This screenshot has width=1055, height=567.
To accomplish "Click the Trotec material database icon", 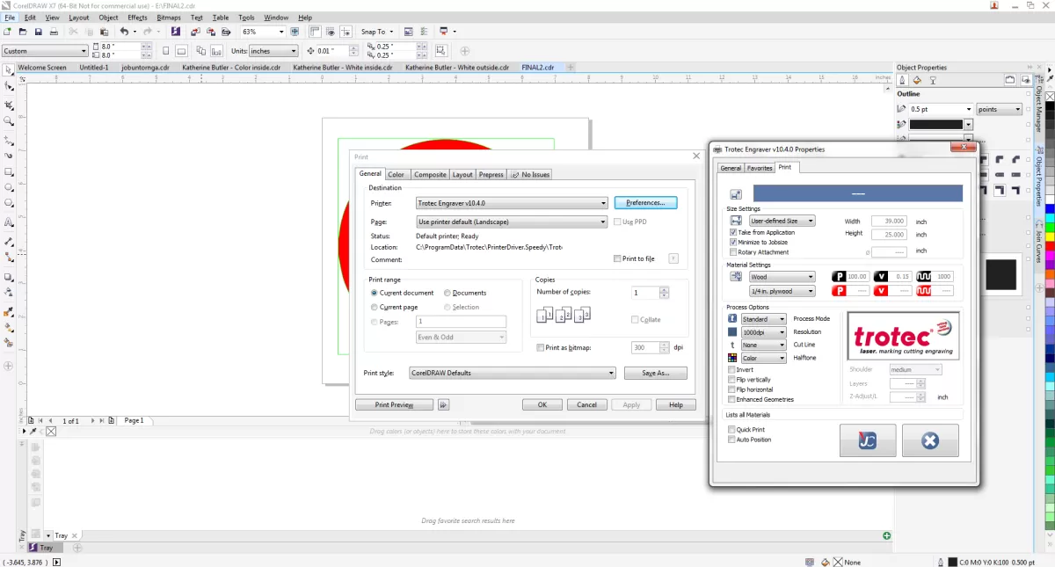I will coord(736,277).
